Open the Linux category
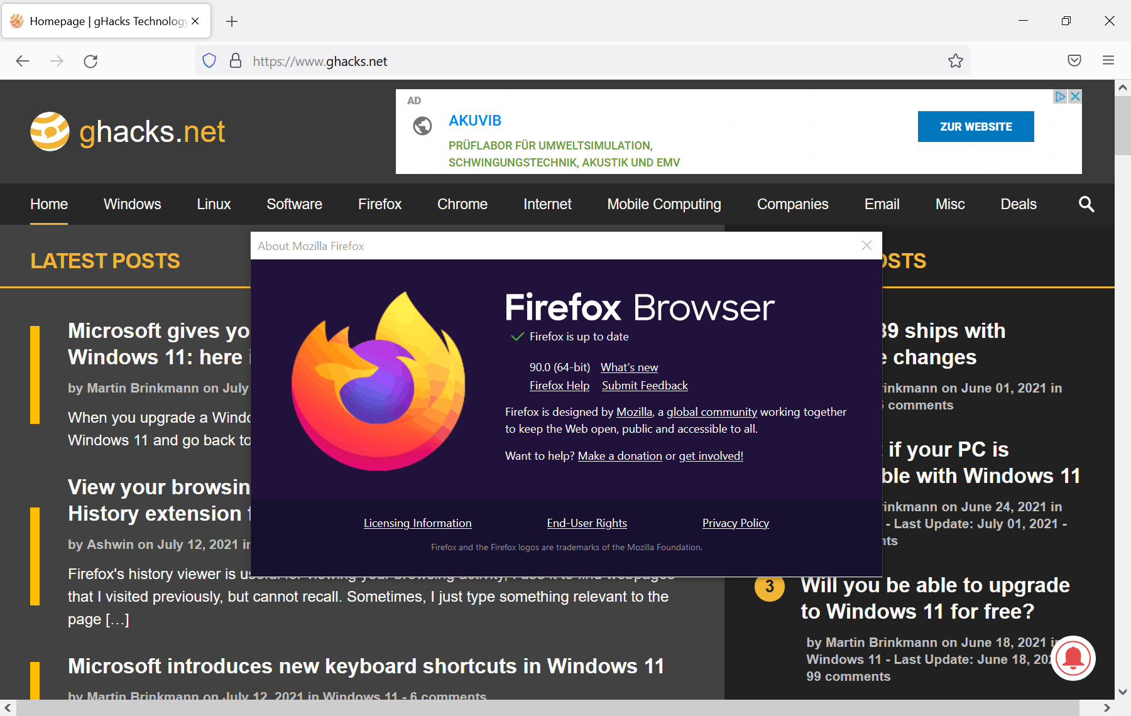 tap(214, 204)
